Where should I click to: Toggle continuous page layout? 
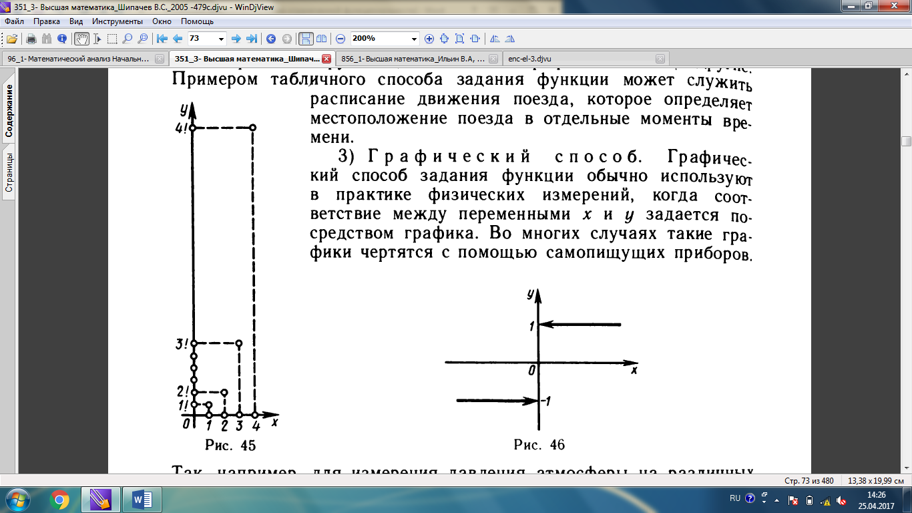(306, 39)
